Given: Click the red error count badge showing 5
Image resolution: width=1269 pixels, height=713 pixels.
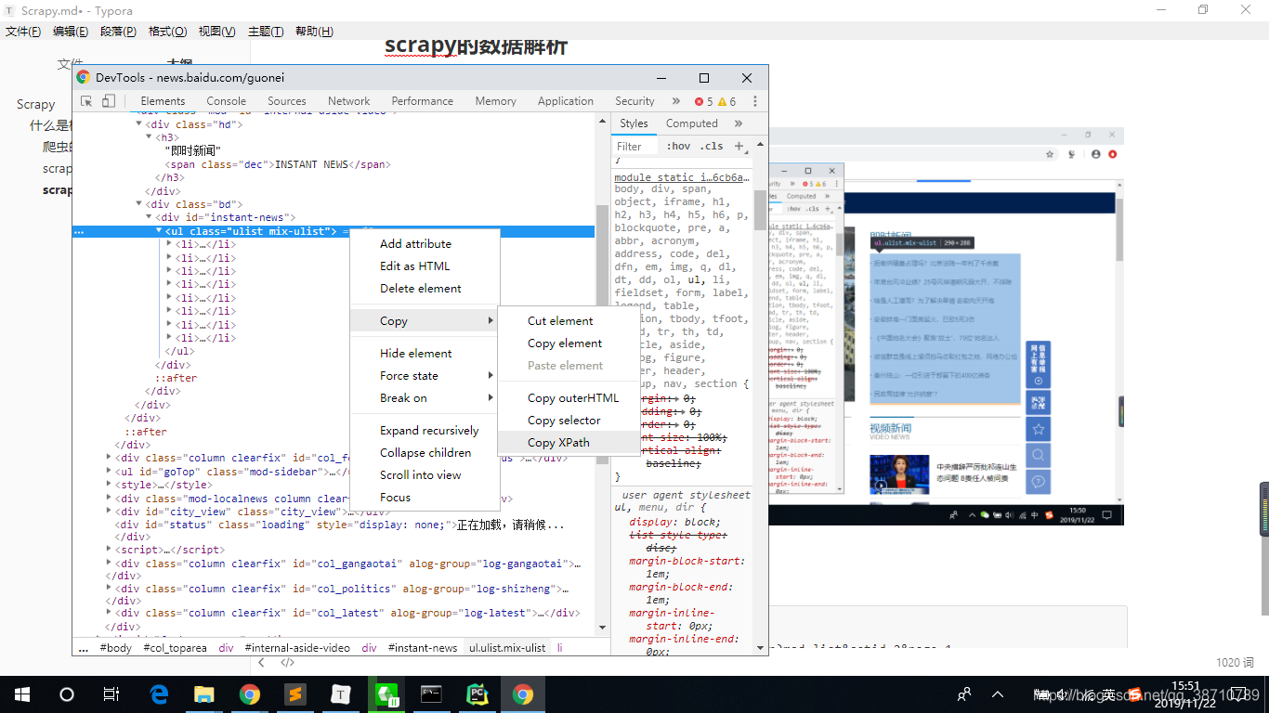Looking at the screenshot, I should point(704,101).
